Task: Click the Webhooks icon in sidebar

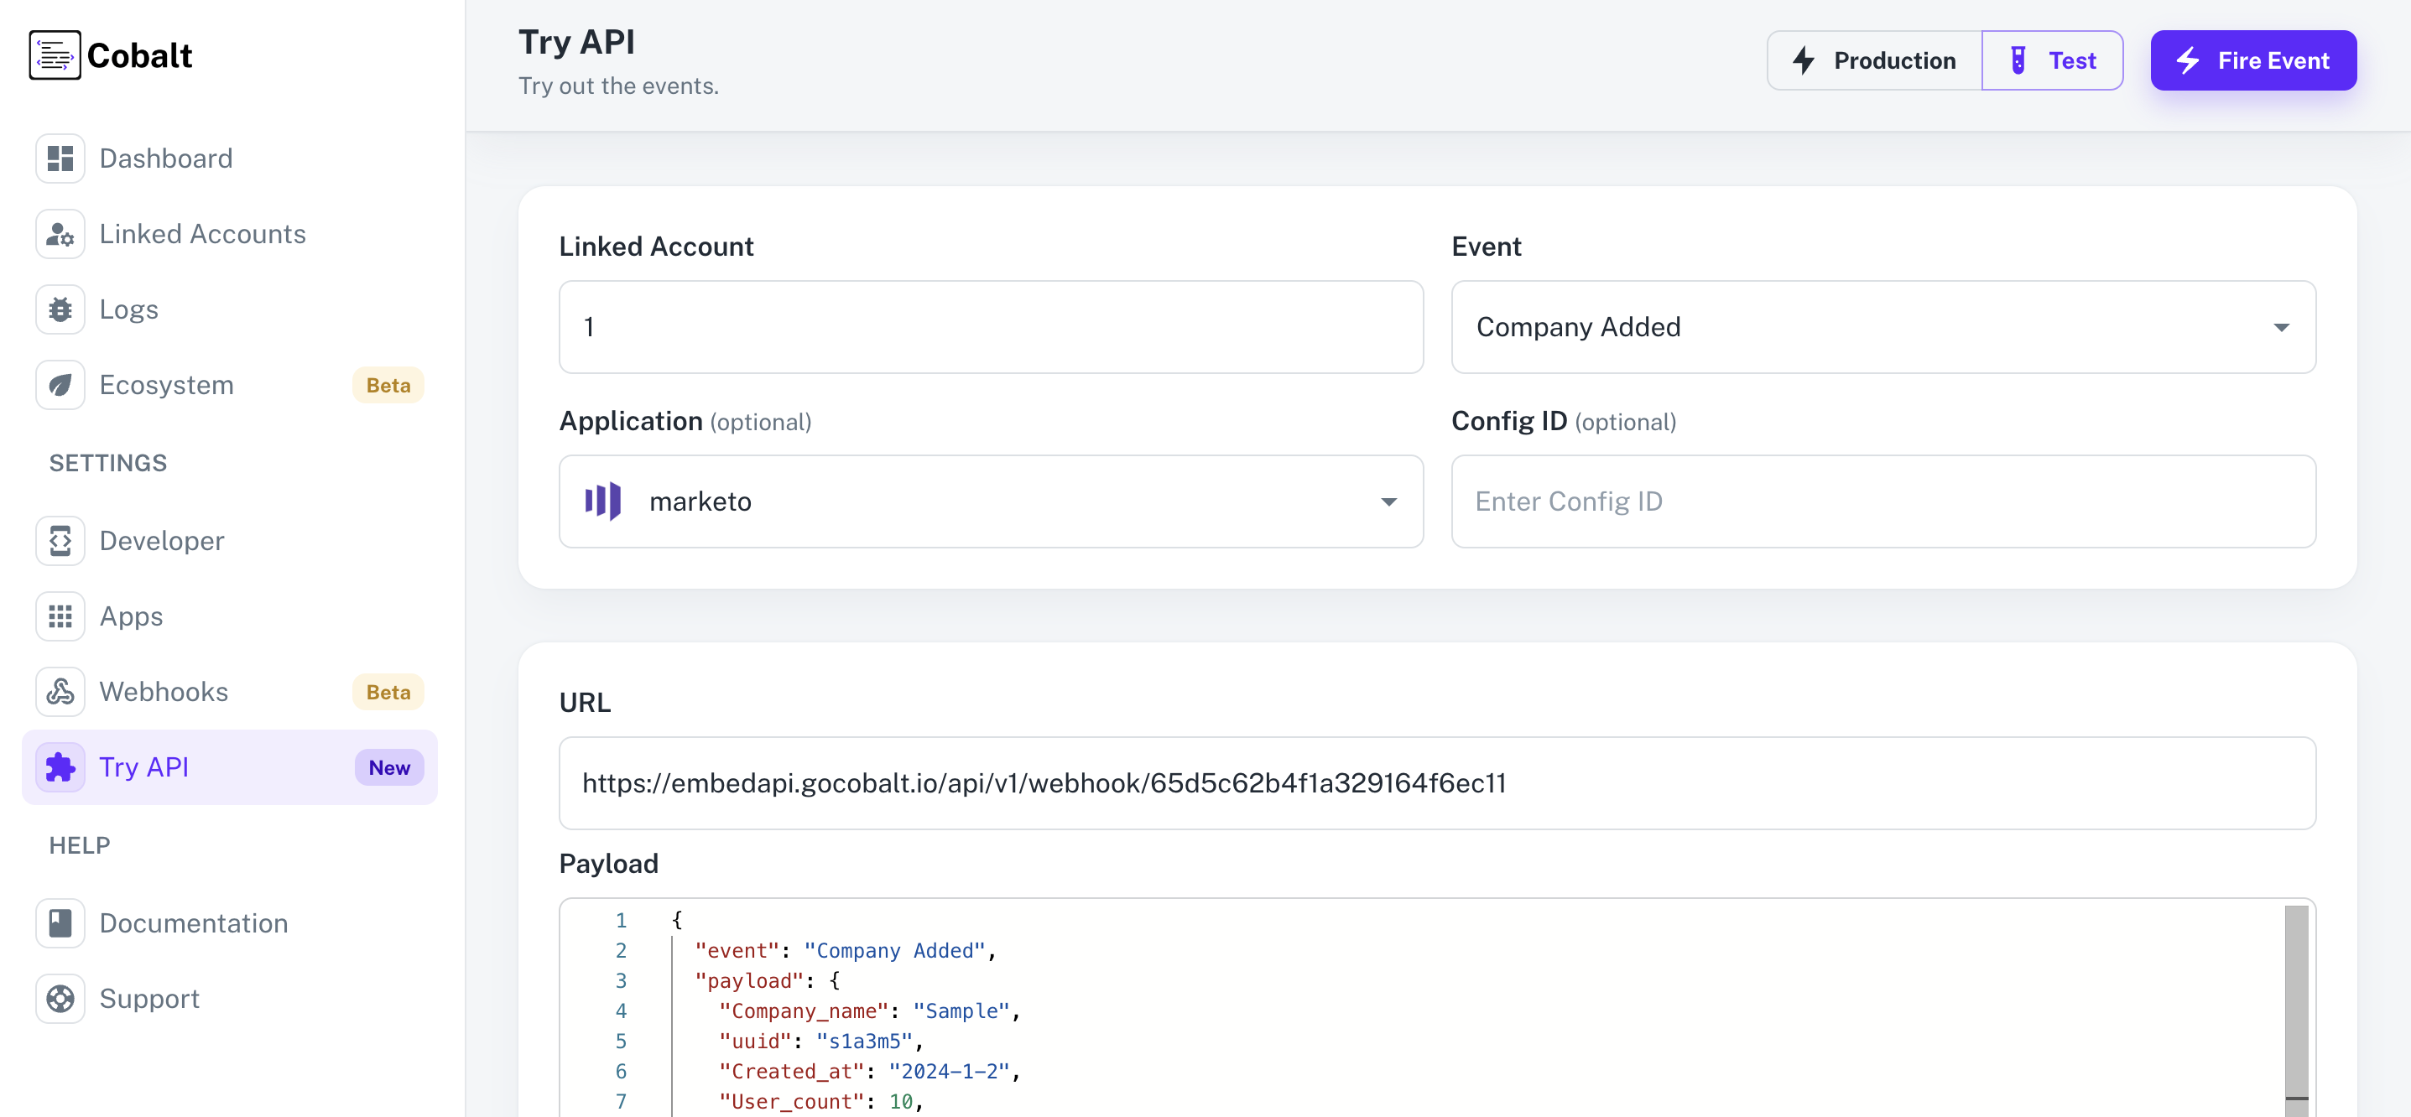Action: tap(60, 691)
